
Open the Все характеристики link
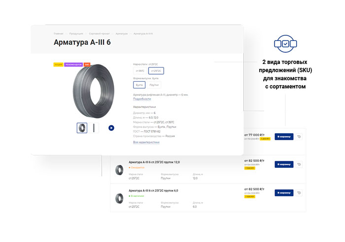coord(146,142)
